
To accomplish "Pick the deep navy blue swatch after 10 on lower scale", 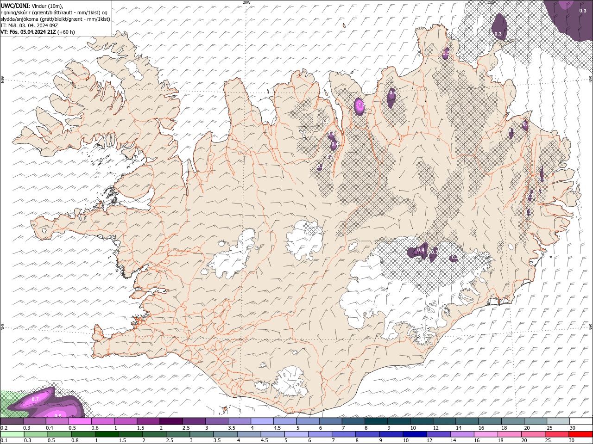I will click(x=414, y=434).
